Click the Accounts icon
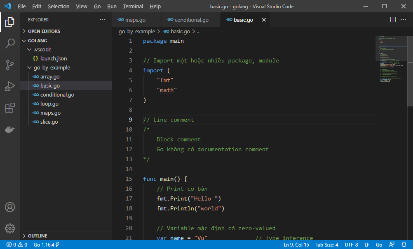This screenshot has height=249, width=413. tap(10, 207)
